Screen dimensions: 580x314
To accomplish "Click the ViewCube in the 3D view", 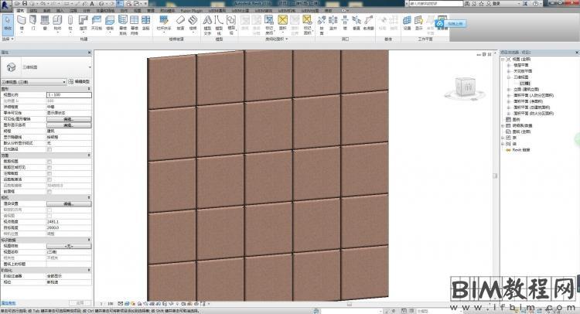I will click(466, 87).
